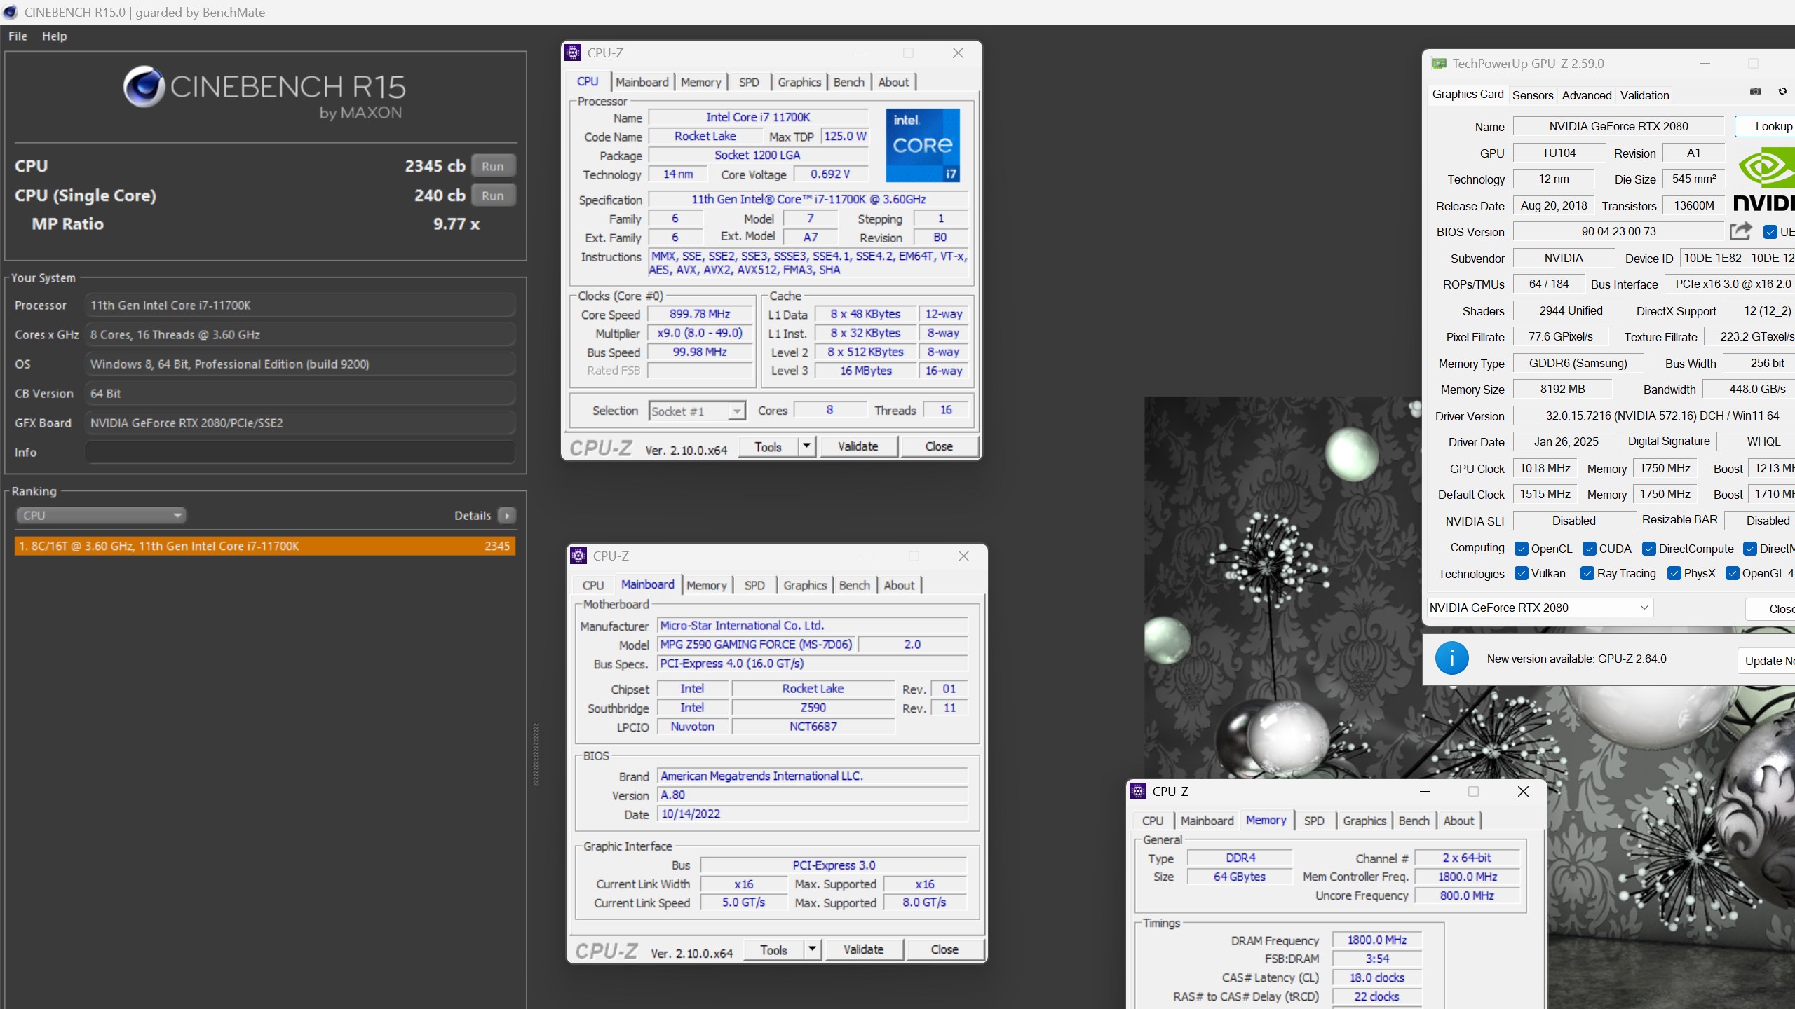Toggle the CUDA checkbox

coord(1590,549)
